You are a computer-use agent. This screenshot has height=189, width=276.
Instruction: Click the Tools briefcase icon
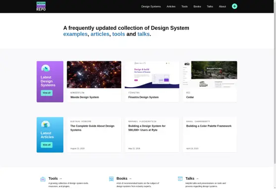(x=43, y=179)
